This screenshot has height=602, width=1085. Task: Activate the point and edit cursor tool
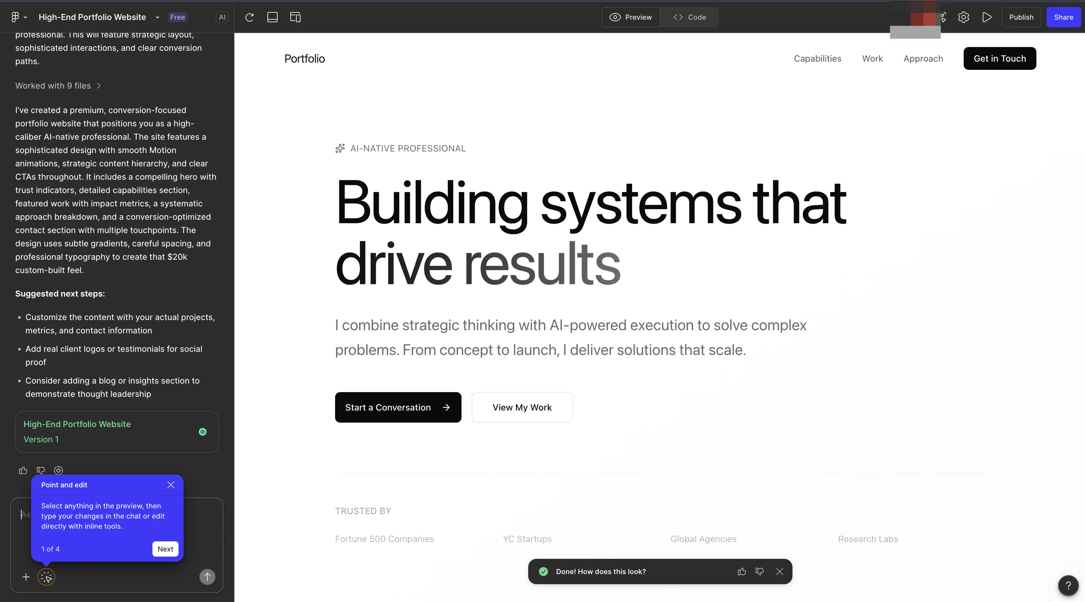pyautogui.click(x=46, y=577)
